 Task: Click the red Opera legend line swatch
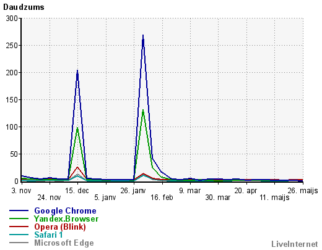pos(19,227)
